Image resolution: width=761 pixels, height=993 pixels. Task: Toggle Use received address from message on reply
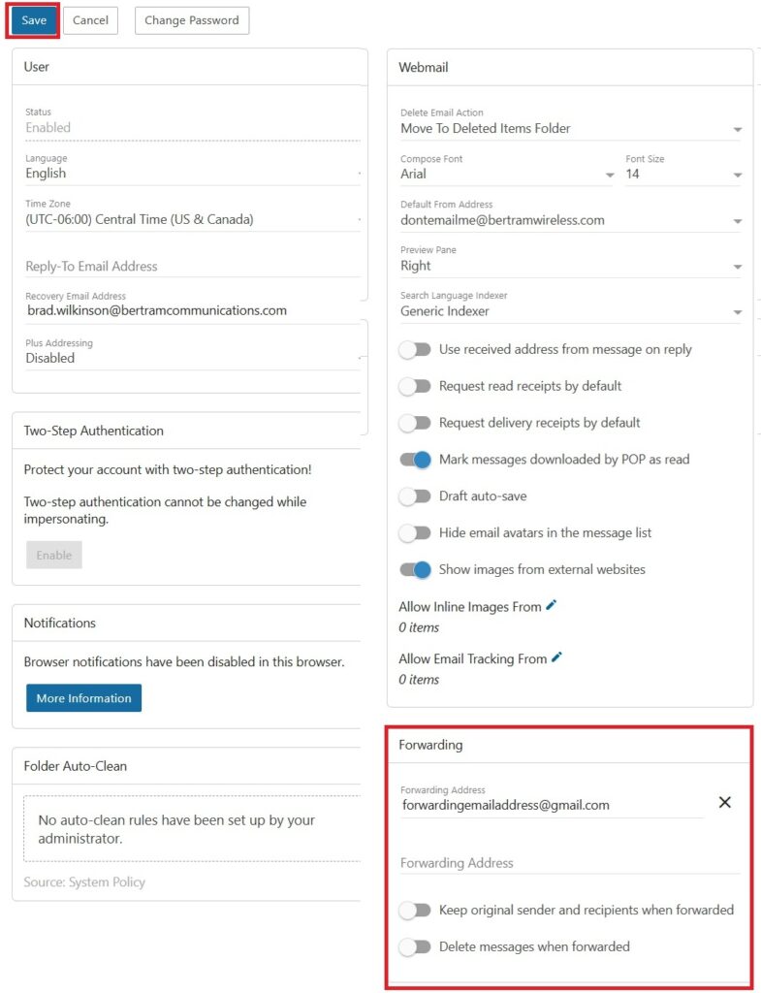pos(415,349)
